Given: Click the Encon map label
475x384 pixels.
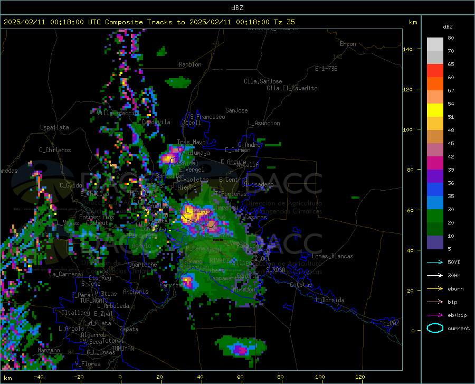Looking at the screenshot, I should [348, 44].
